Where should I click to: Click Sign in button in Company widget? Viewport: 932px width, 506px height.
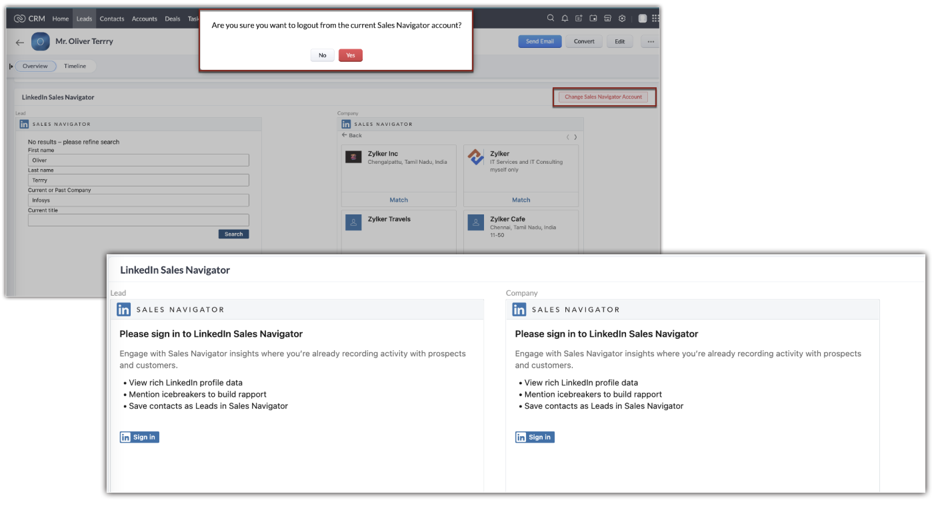tap(535, 437)
